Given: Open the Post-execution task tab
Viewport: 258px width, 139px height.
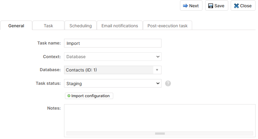Looking at the screenshot, I should [x=168, y=26].
